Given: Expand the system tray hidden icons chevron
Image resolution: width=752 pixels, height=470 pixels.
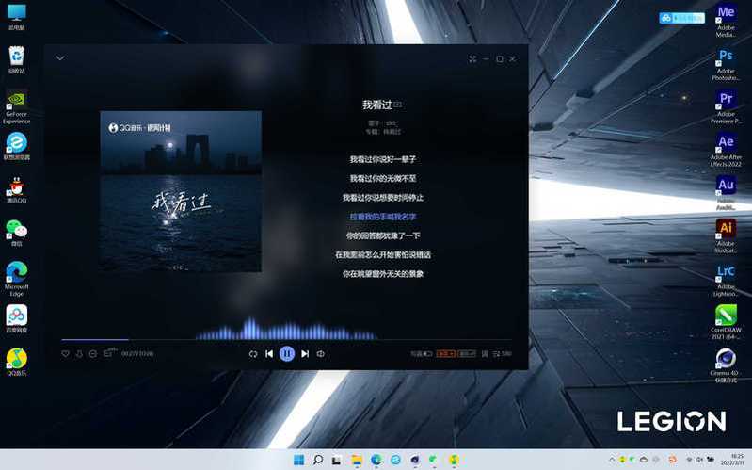Looking at the screenshot, I should click(612, 460).
